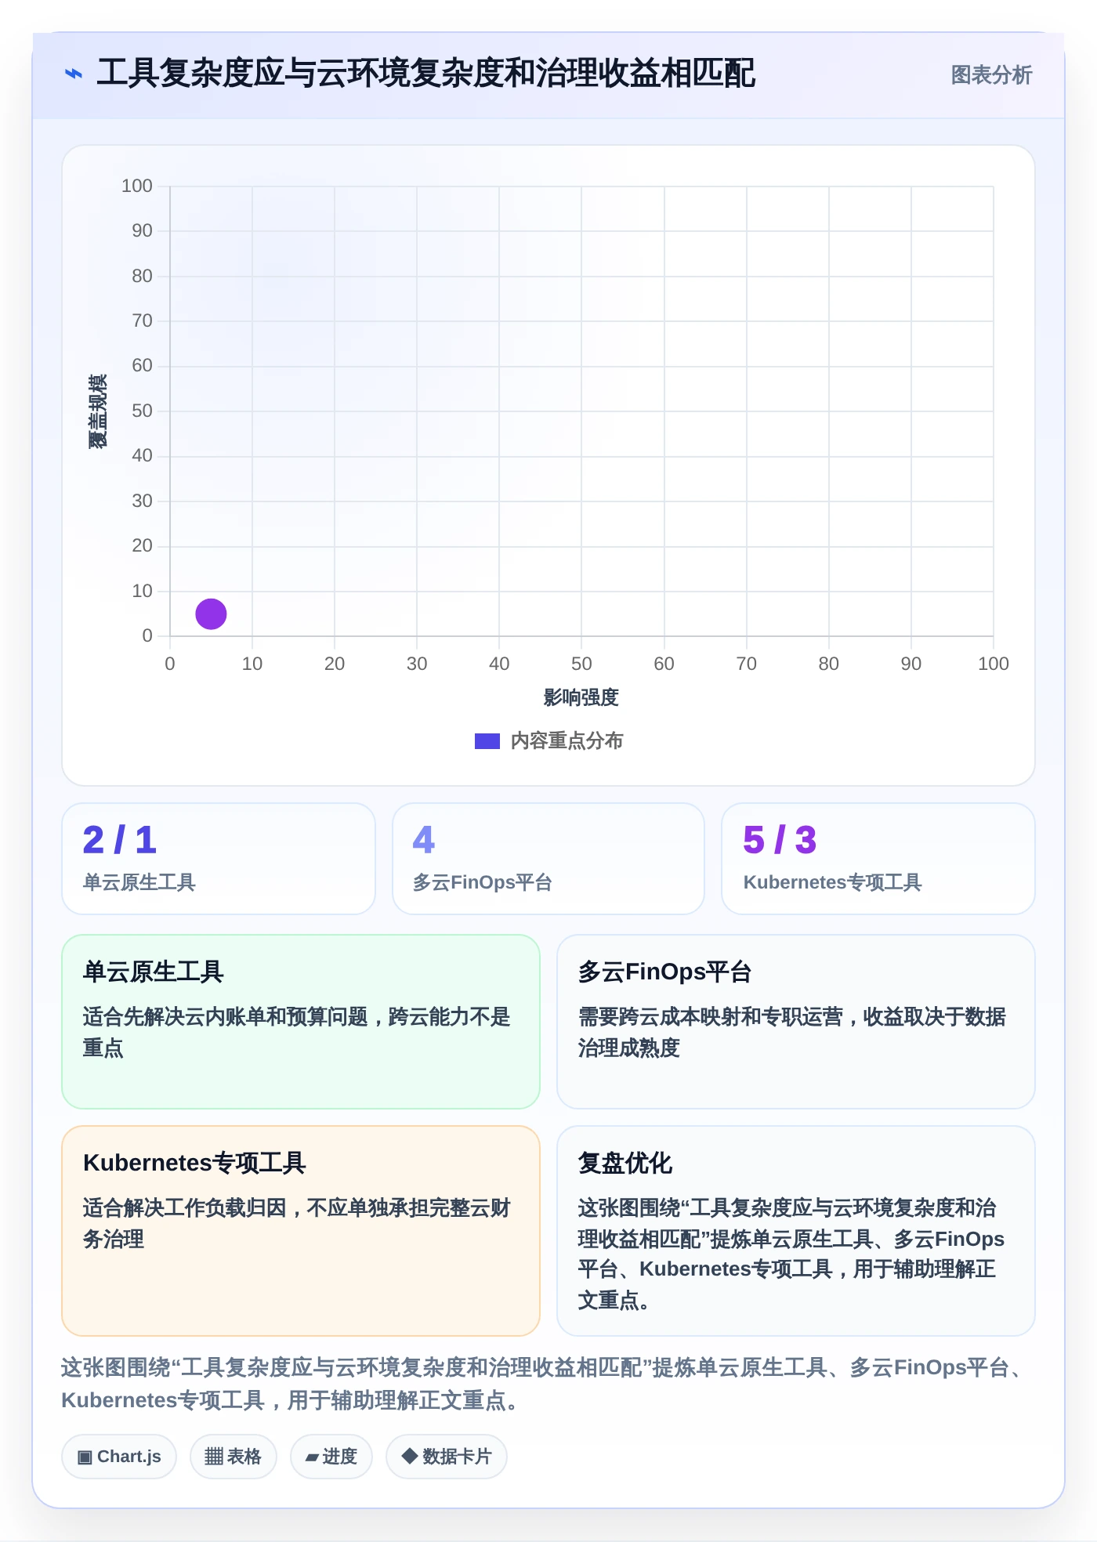The height and width of the screenshot is (1542, 1097).
Task: Open the orange Kubernetes专项工具 description card
Action: point(301,1231)
